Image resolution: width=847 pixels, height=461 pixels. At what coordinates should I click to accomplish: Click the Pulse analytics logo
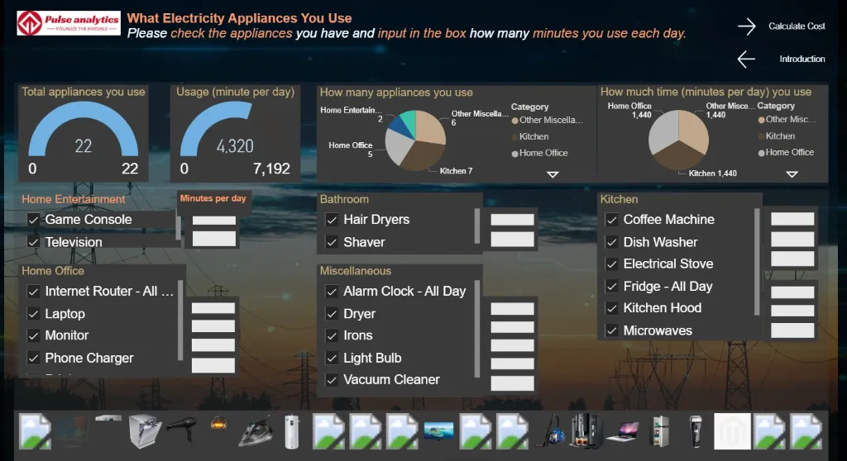pos(68,22)
